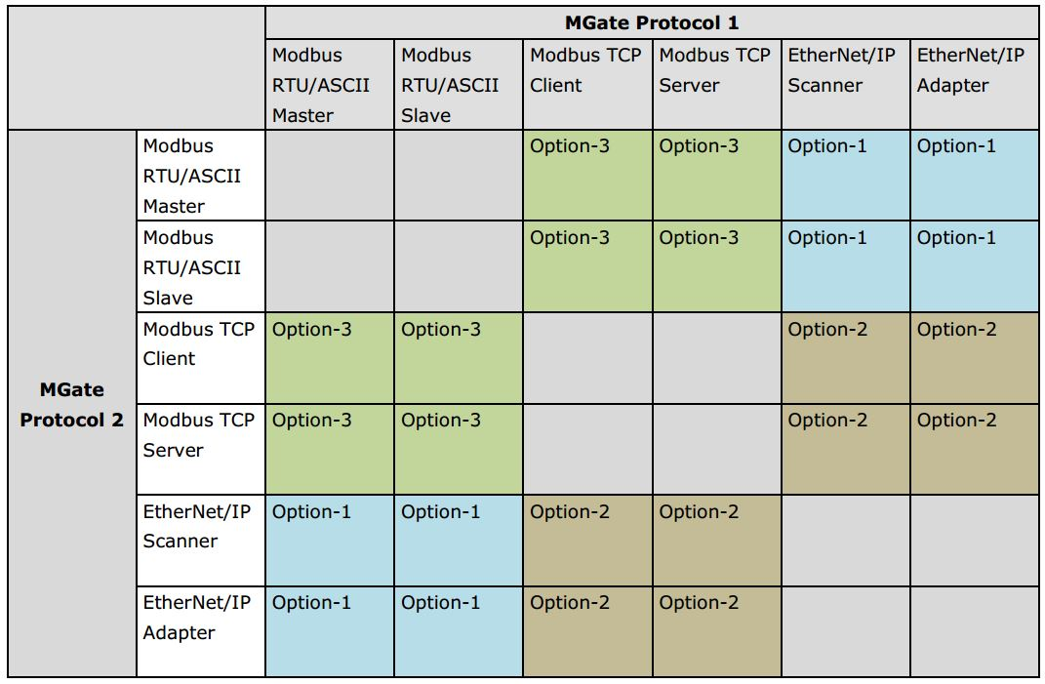Click the EtherNet/IP Adapter row header
This screenshot has height=684, width=1045.
pos(197,617)
